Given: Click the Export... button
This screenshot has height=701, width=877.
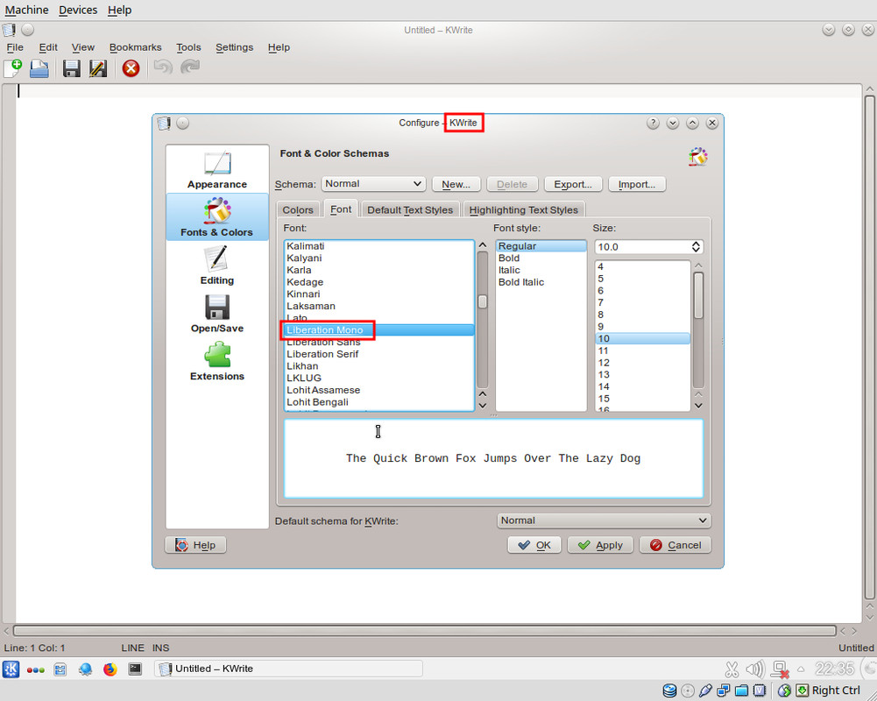Looking at the screenshot, I should point(573,184).
